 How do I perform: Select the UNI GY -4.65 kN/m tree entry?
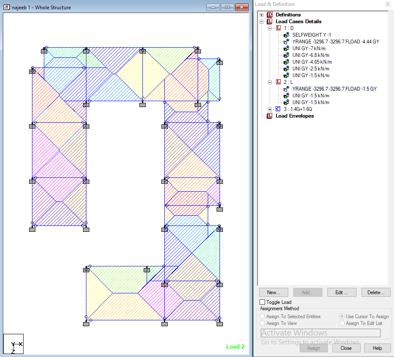[312, 62]
